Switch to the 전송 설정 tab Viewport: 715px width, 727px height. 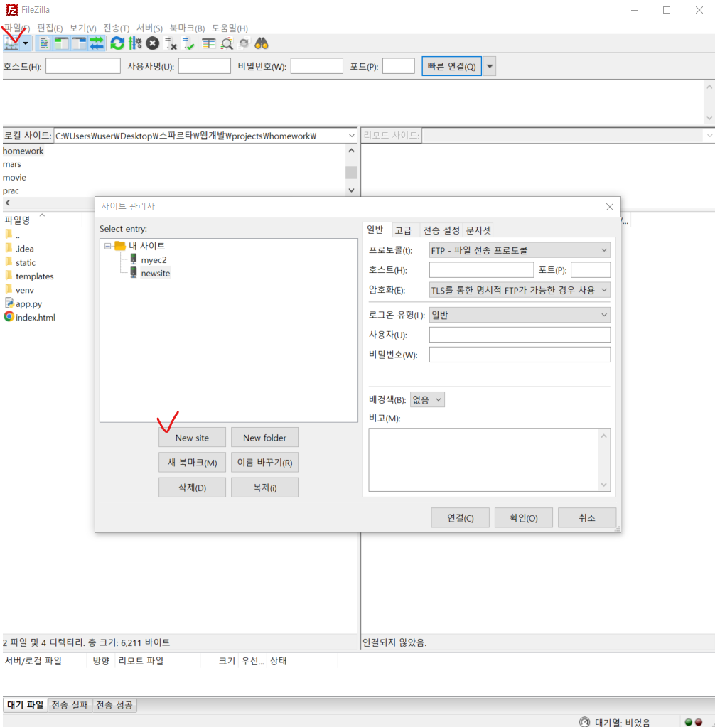coord(441,230)
